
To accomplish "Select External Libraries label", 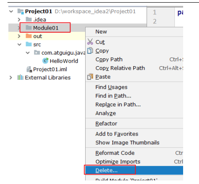I will coord(48,78).
